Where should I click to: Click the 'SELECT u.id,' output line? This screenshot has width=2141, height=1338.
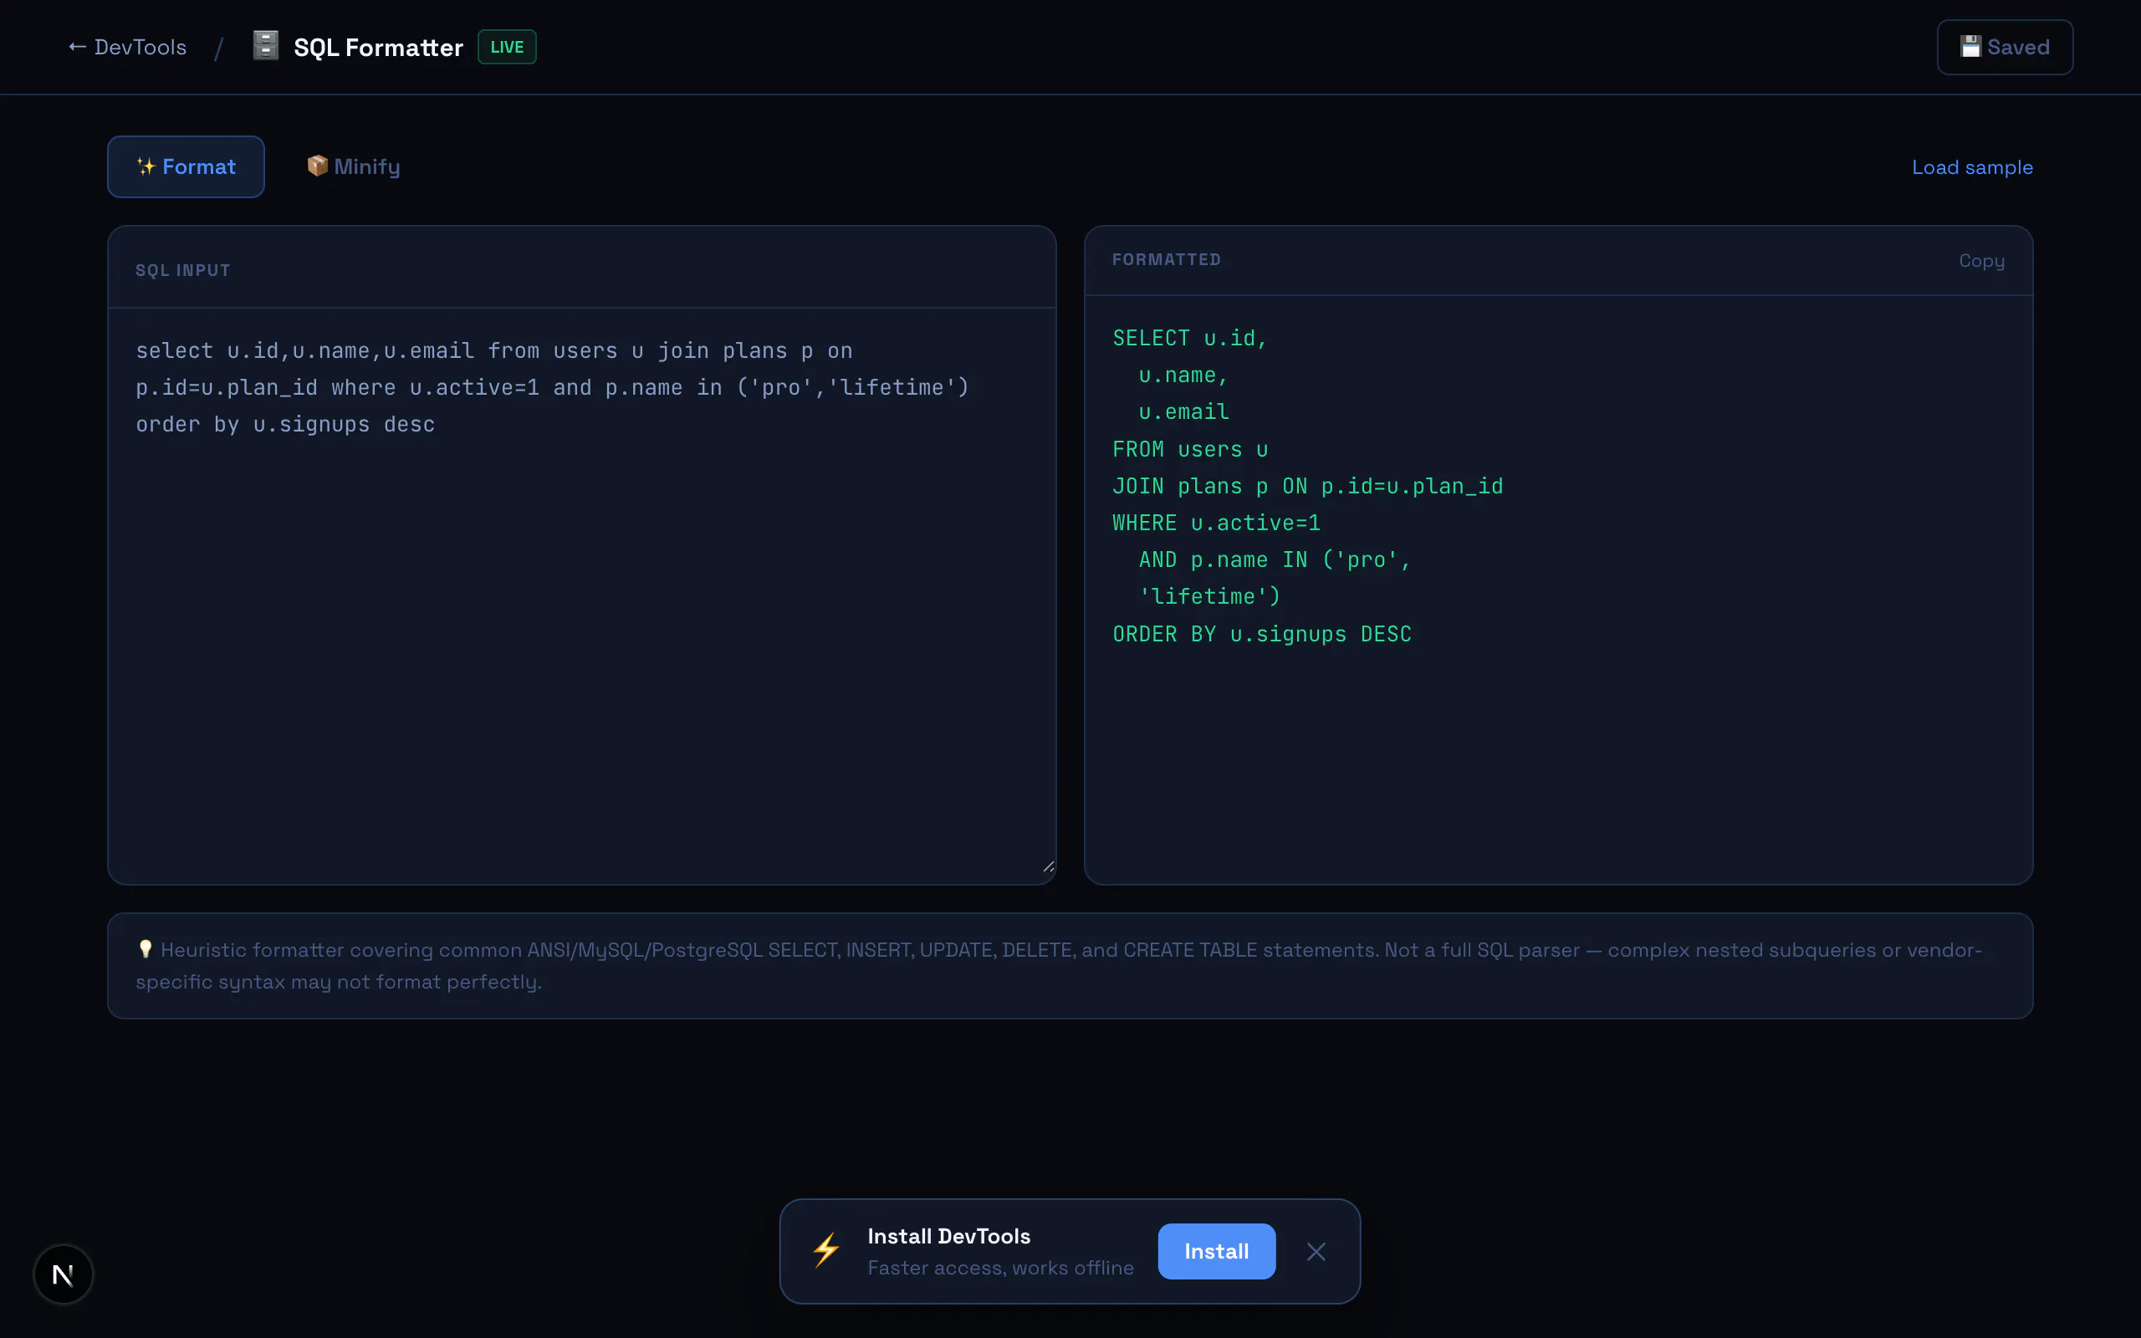click(x=1189, y=338)
